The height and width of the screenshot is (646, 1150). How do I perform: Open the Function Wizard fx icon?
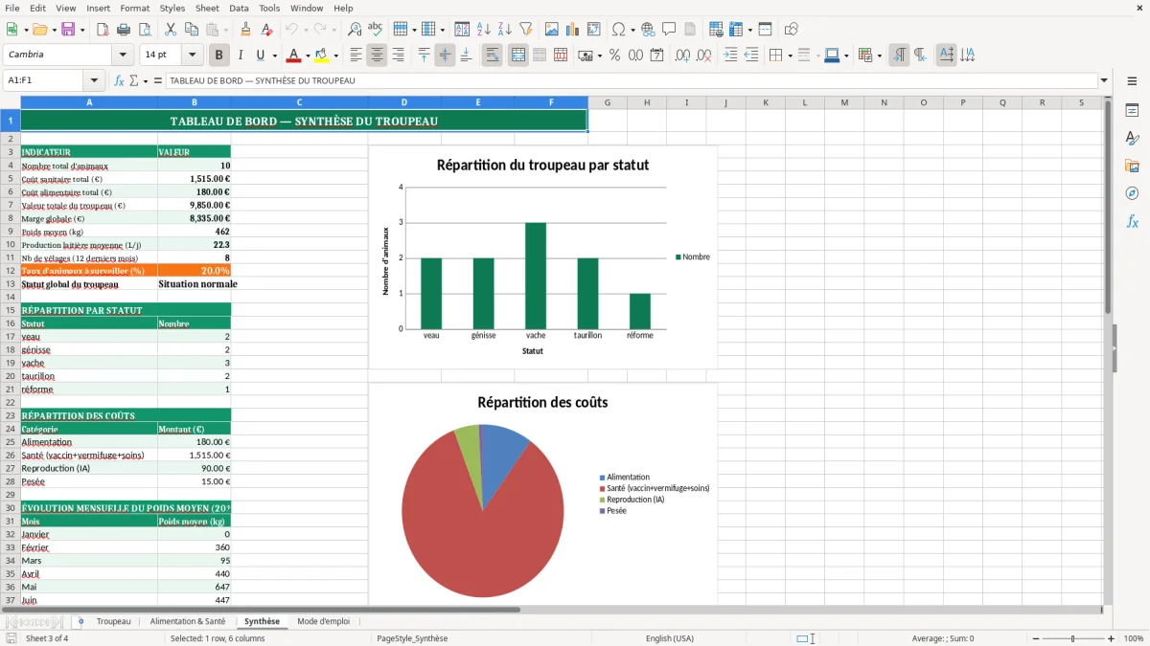(120, 80)
